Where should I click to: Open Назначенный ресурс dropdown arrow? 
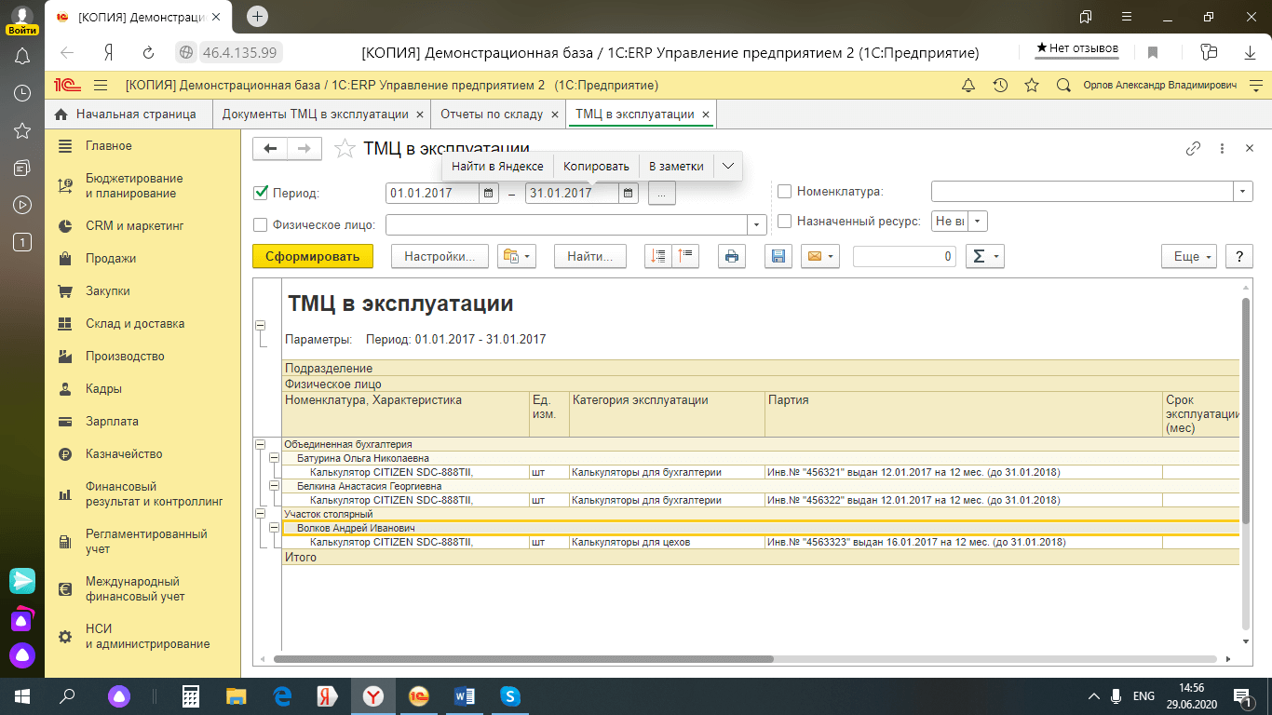coord(978,222)
